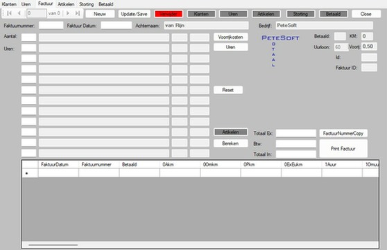Focus the Faktuurnummer input field
The image size is (387, 250).
pyautogui.click(x=51, y=26)
